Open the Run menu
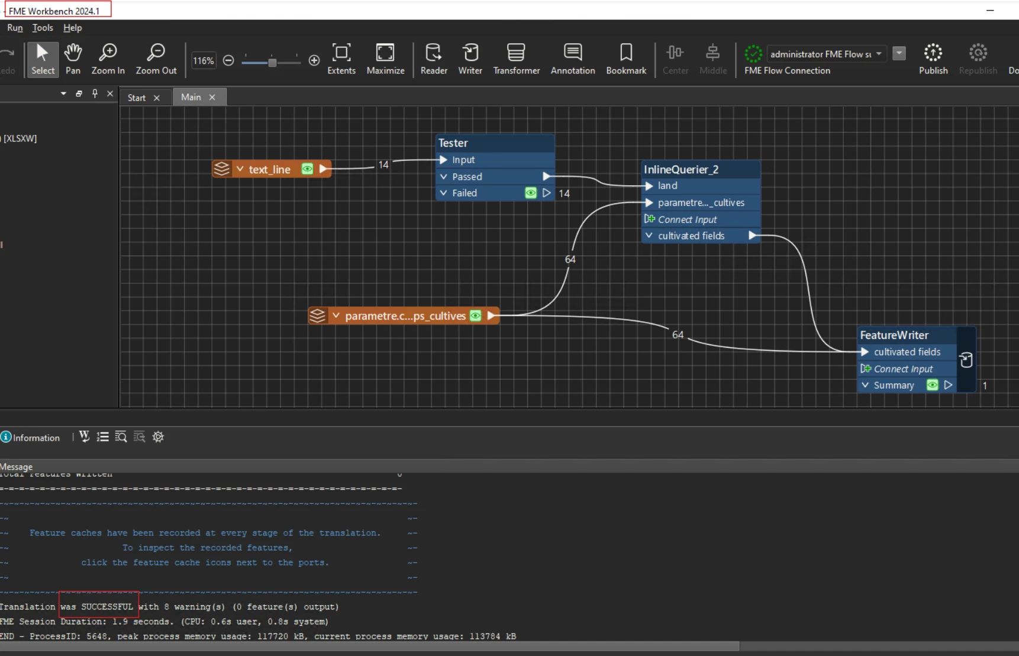 click(15, 28)
